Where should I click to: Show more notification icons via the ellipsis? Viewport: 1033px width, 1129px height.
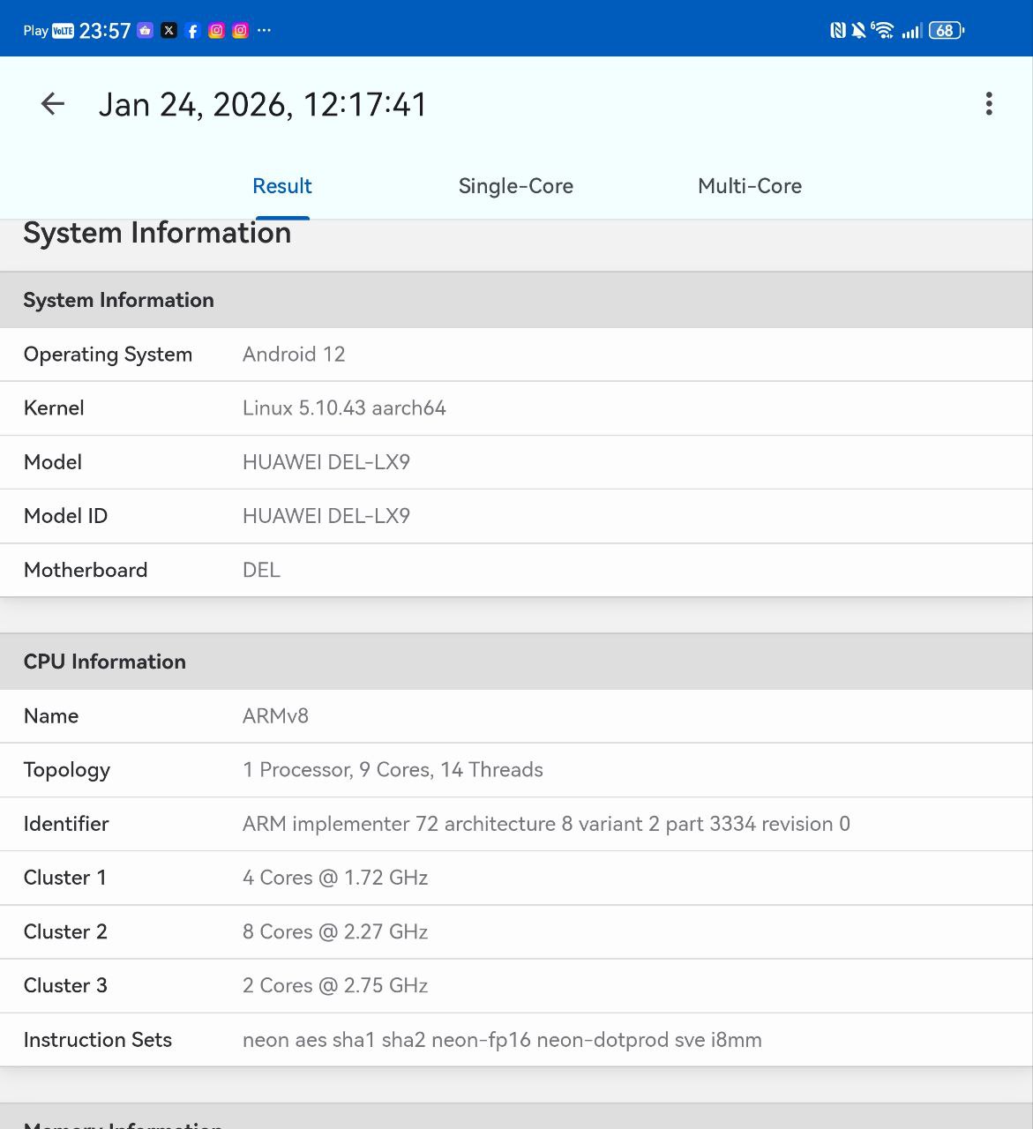pyautogui.click(x=264, y=31)
